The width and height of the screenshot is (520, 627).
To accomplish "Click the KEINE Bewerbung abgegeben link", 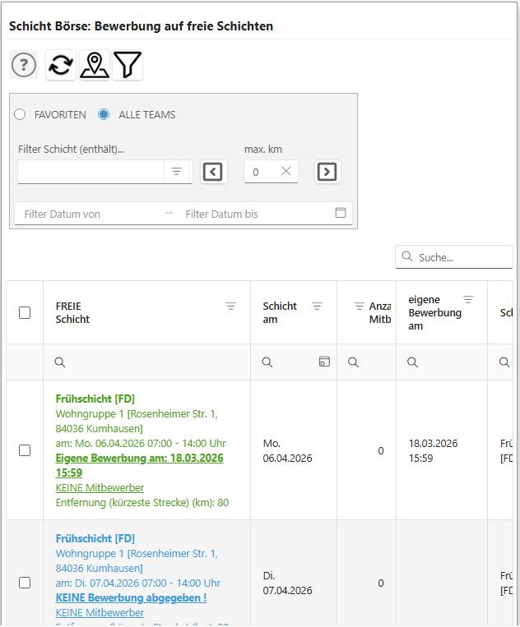I will 131,597.
